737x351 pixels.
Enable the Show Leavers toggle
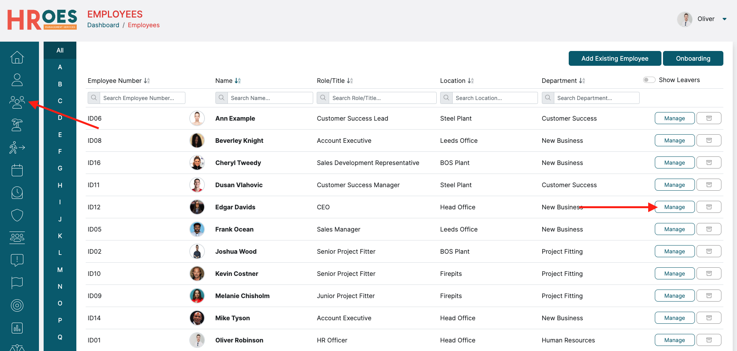[649, 80]
